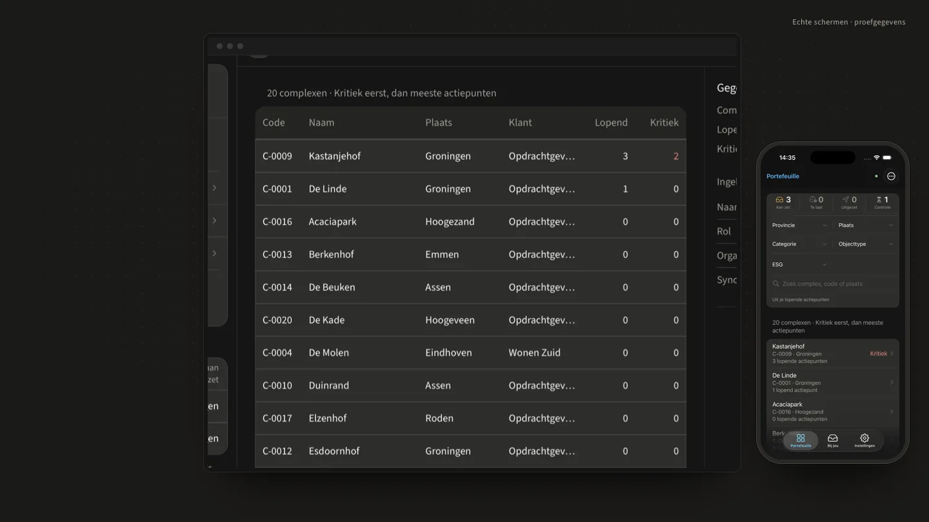Sort the desktop table by the Lopend header
This screenshot has height=522, width=929.
pos(611,122)
